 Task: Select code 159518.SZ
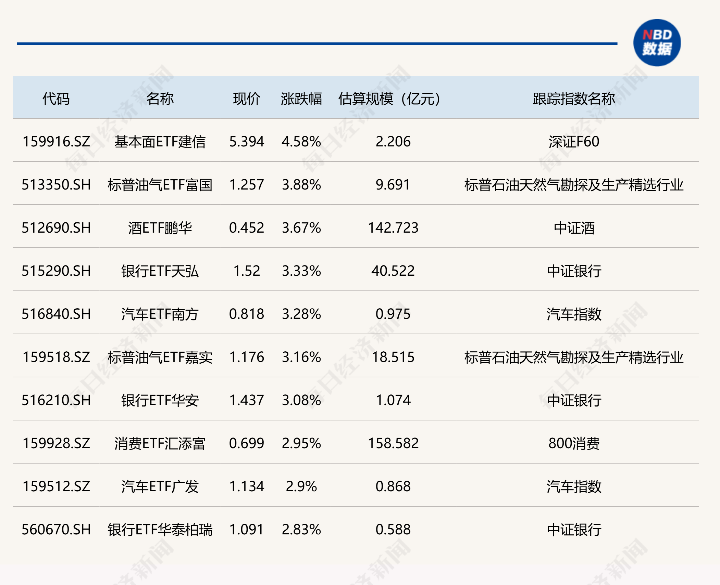[56, 357]
